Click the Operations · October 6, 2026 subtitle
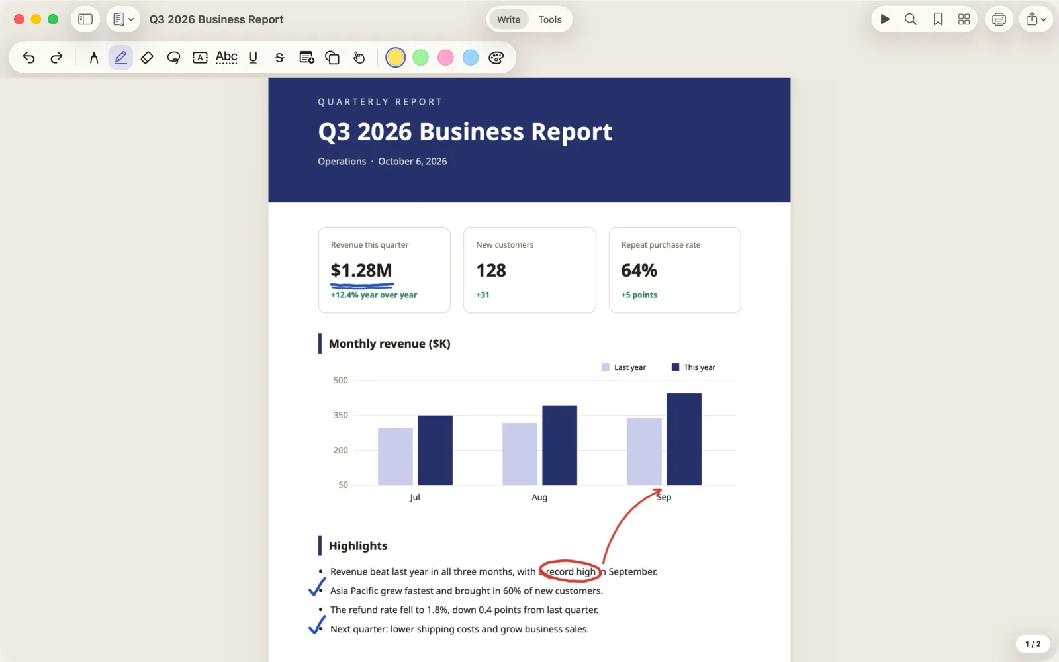The width and height of the screenshot is (1059, 662). (x=383, y=161)
